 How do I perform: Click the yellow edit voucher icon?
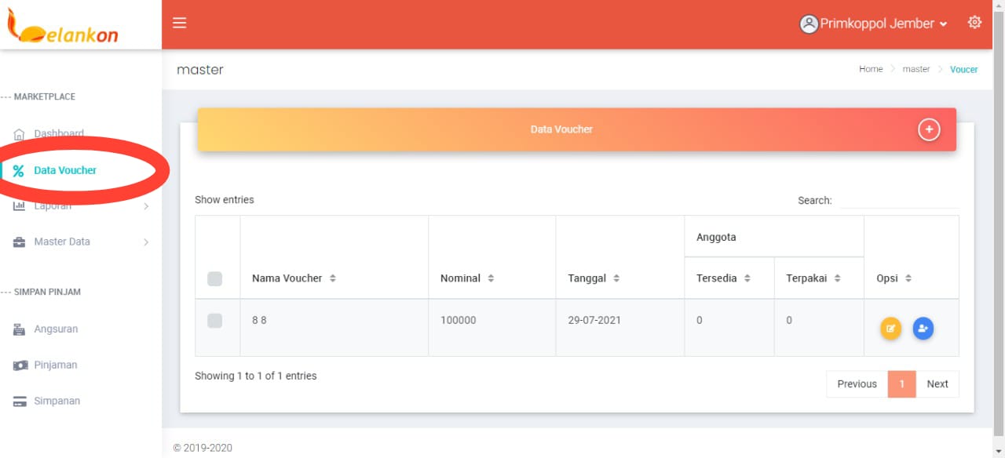tap(890, 329)
